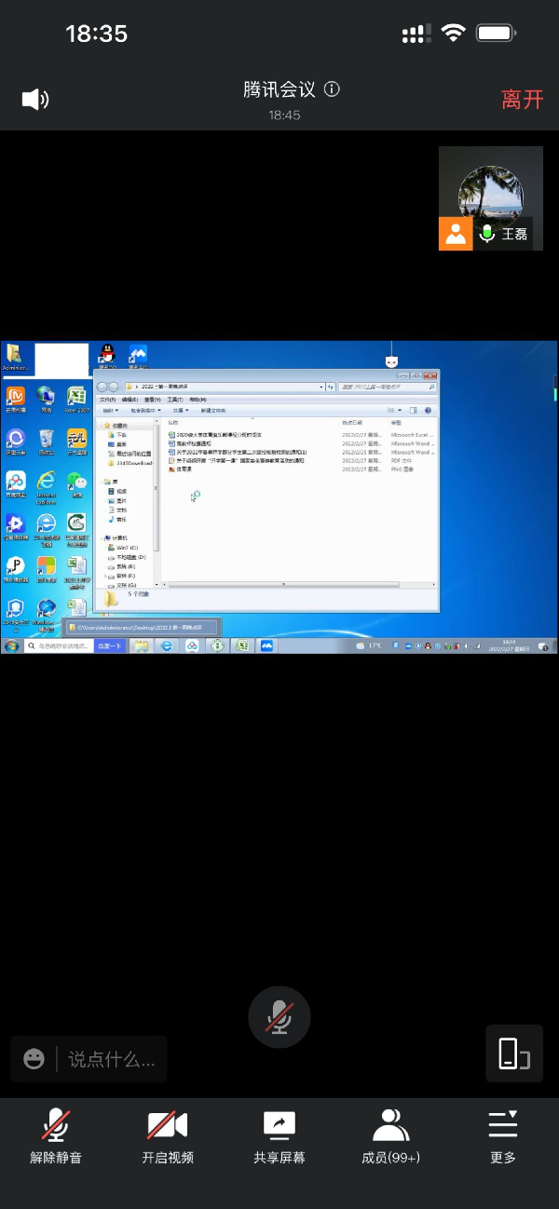Click the 百度一下 search button on taskbar
The width and height of the screenshot is (559, 1209).
tap(109, 645)
